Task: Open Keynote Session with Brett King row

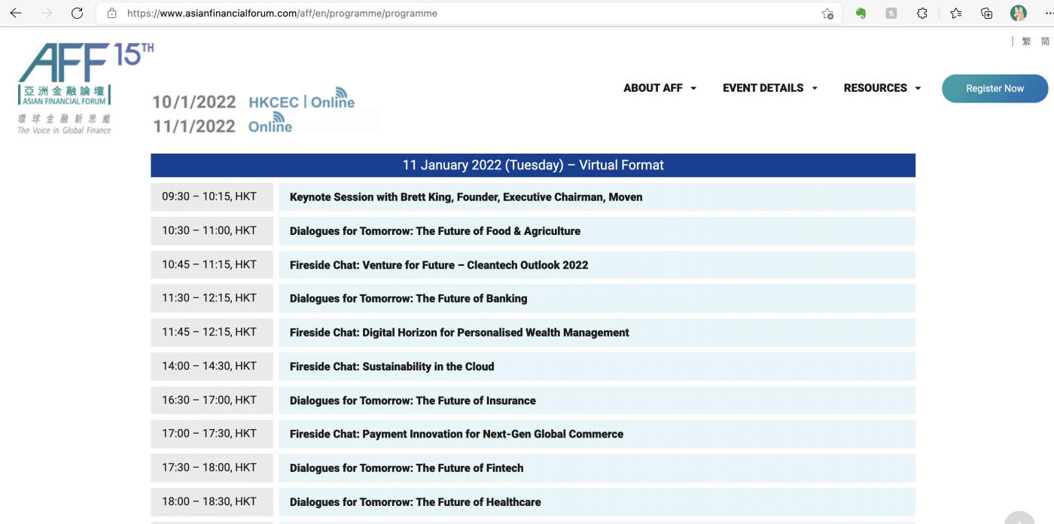Action: click(597, 197)
